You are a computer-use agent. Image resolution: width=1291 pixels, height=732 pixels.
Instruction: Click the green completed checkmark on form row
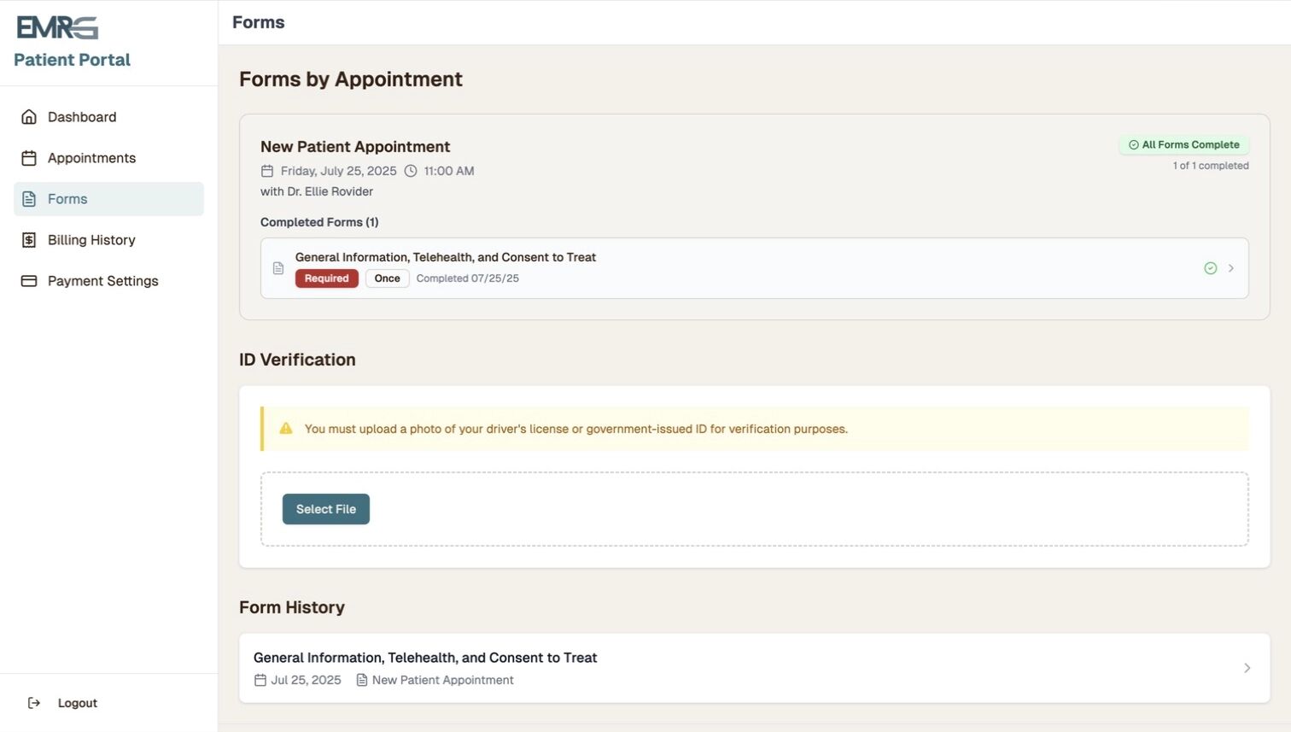1210,268
